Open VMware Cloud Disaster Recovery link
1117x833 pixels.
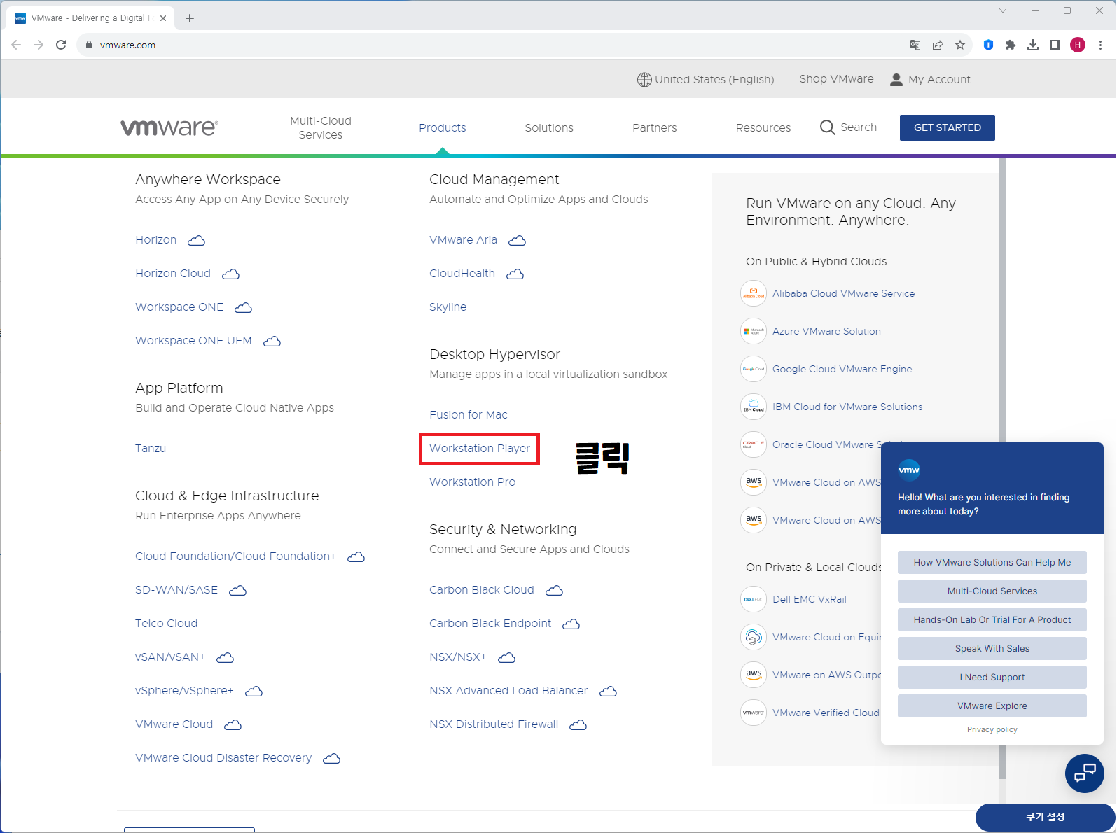[223, 758]
